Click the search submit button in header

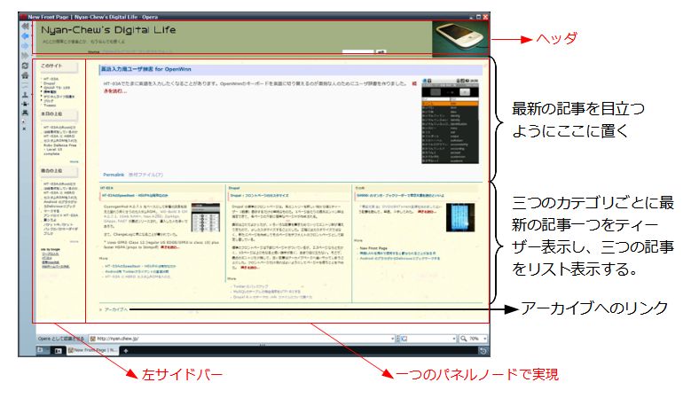coord(381,52)
